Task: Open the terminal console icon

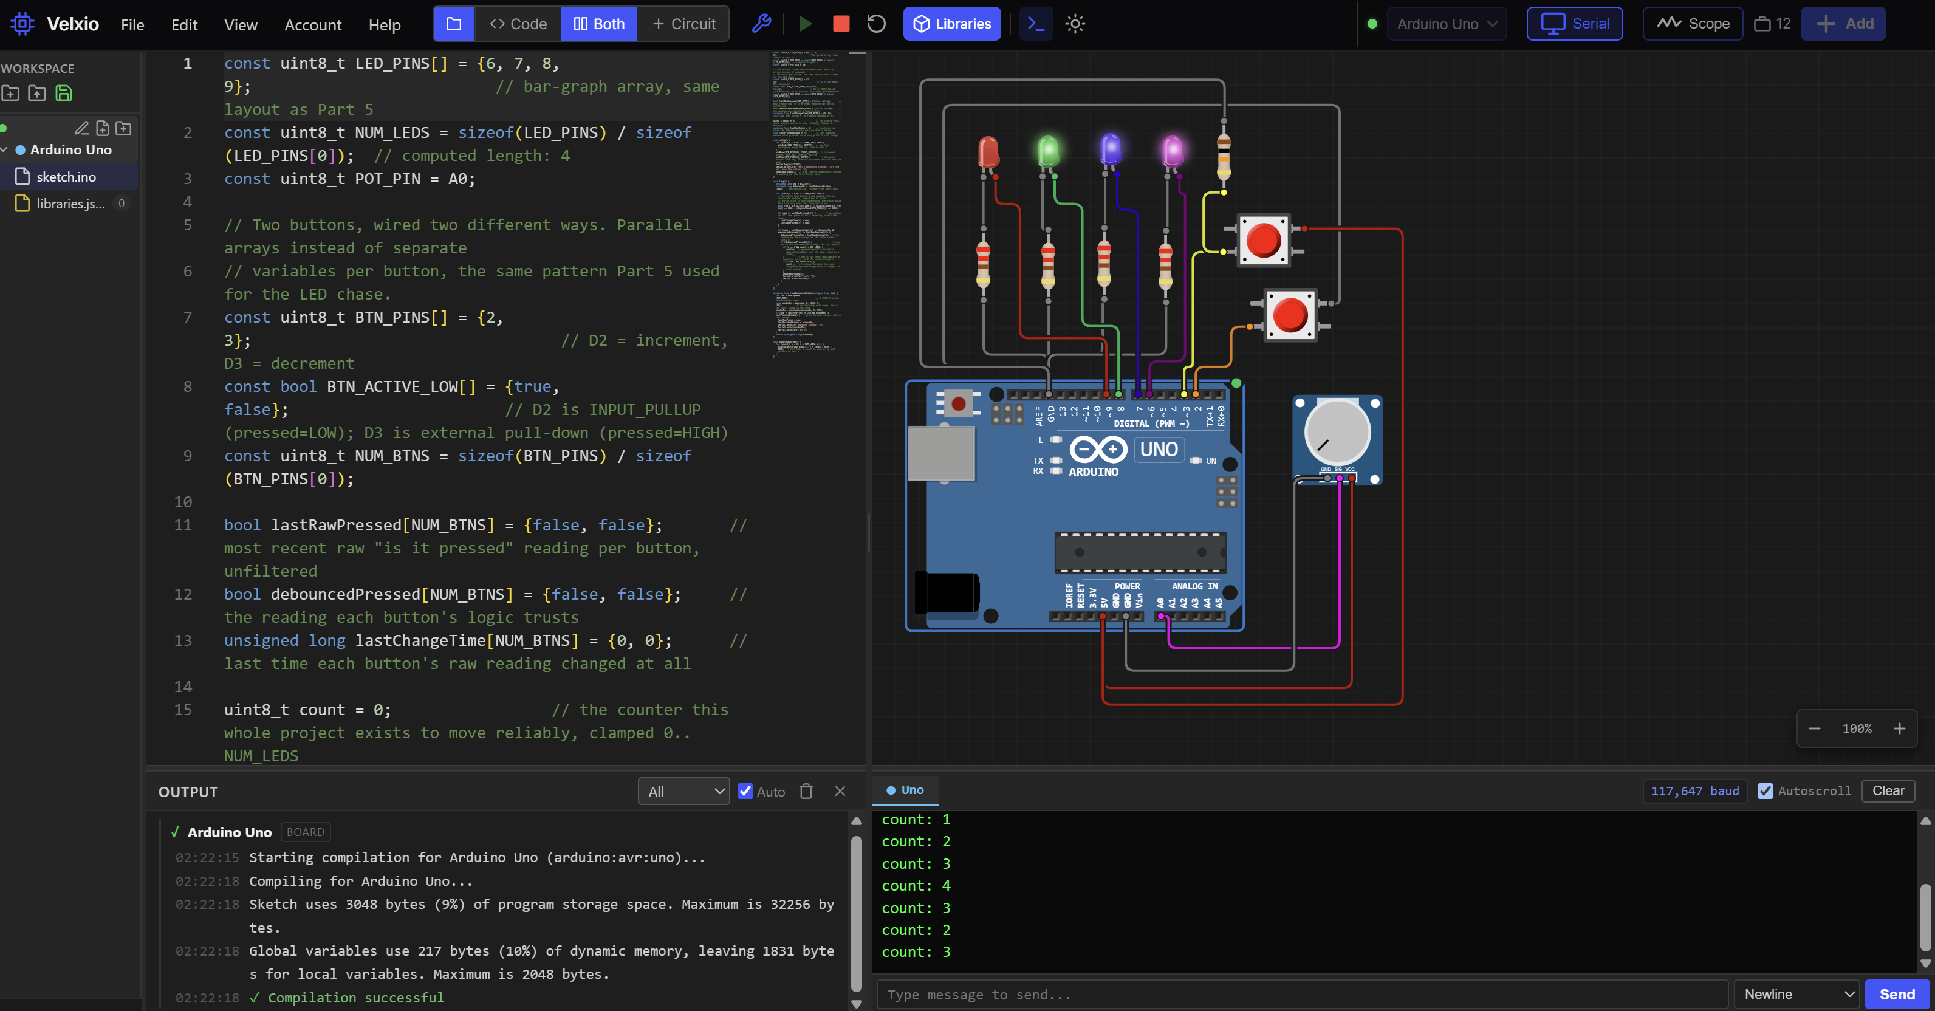Action: (x=1036, y=24)
